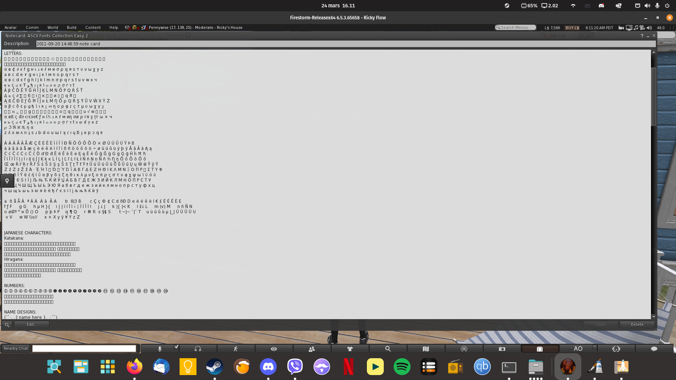Click the BUY L$ balance control

point(572,27)
